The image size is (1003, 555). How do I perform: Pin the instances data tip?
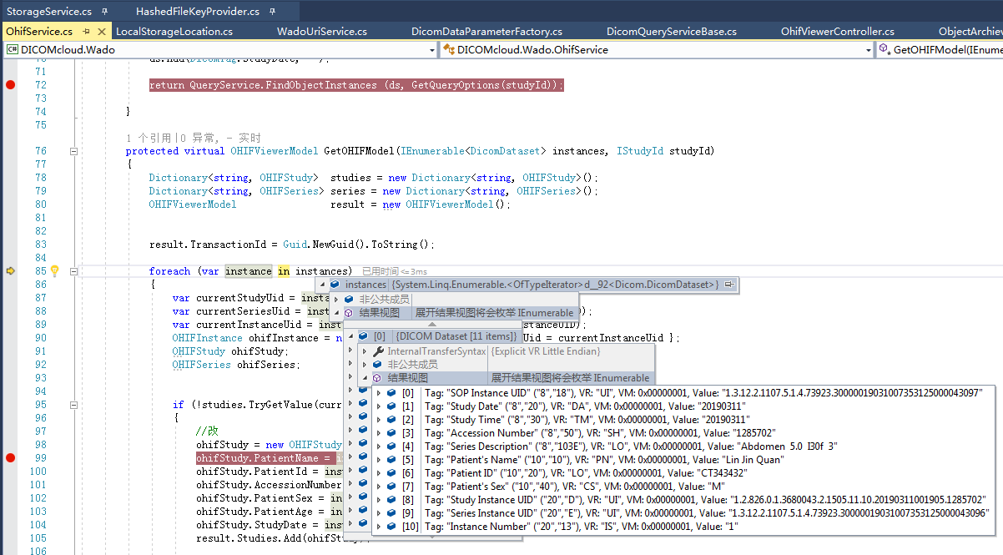[728, 285]
